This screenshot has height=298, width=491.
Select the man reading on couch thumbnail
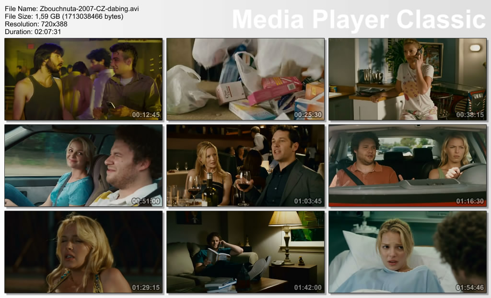point(245,252)
